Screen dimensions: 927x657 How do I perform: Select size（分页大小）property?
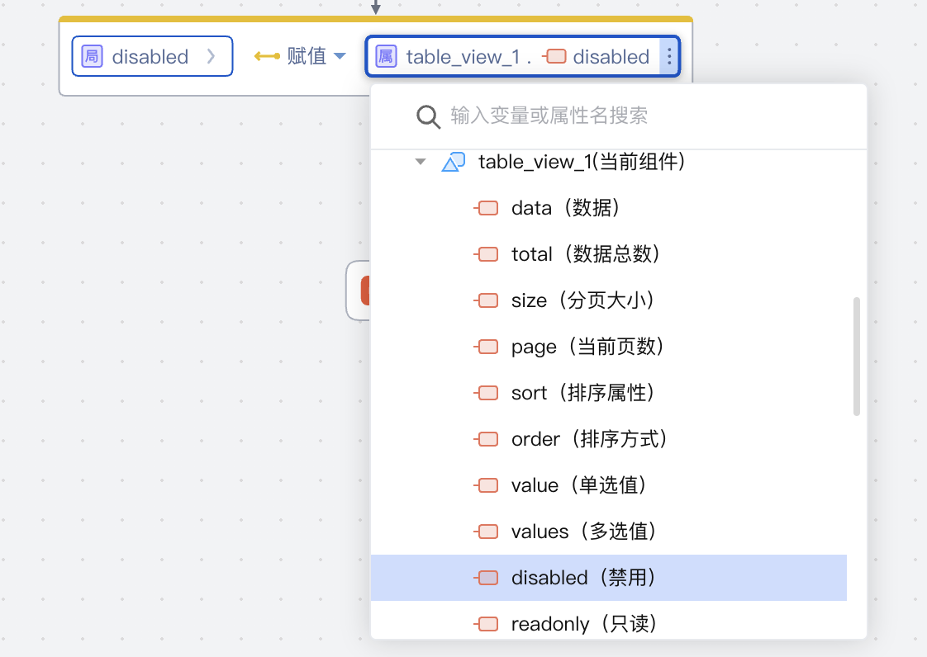(x=582, y=300)
